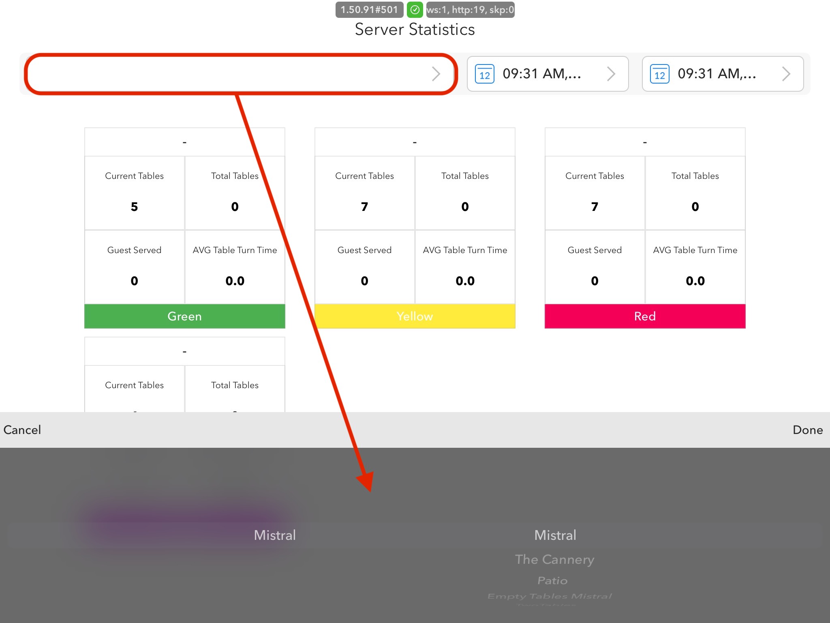Screen dimensions: 830x623
Task: Open the second 09:31 AM date picker chevron
Action: coord(786,74)
